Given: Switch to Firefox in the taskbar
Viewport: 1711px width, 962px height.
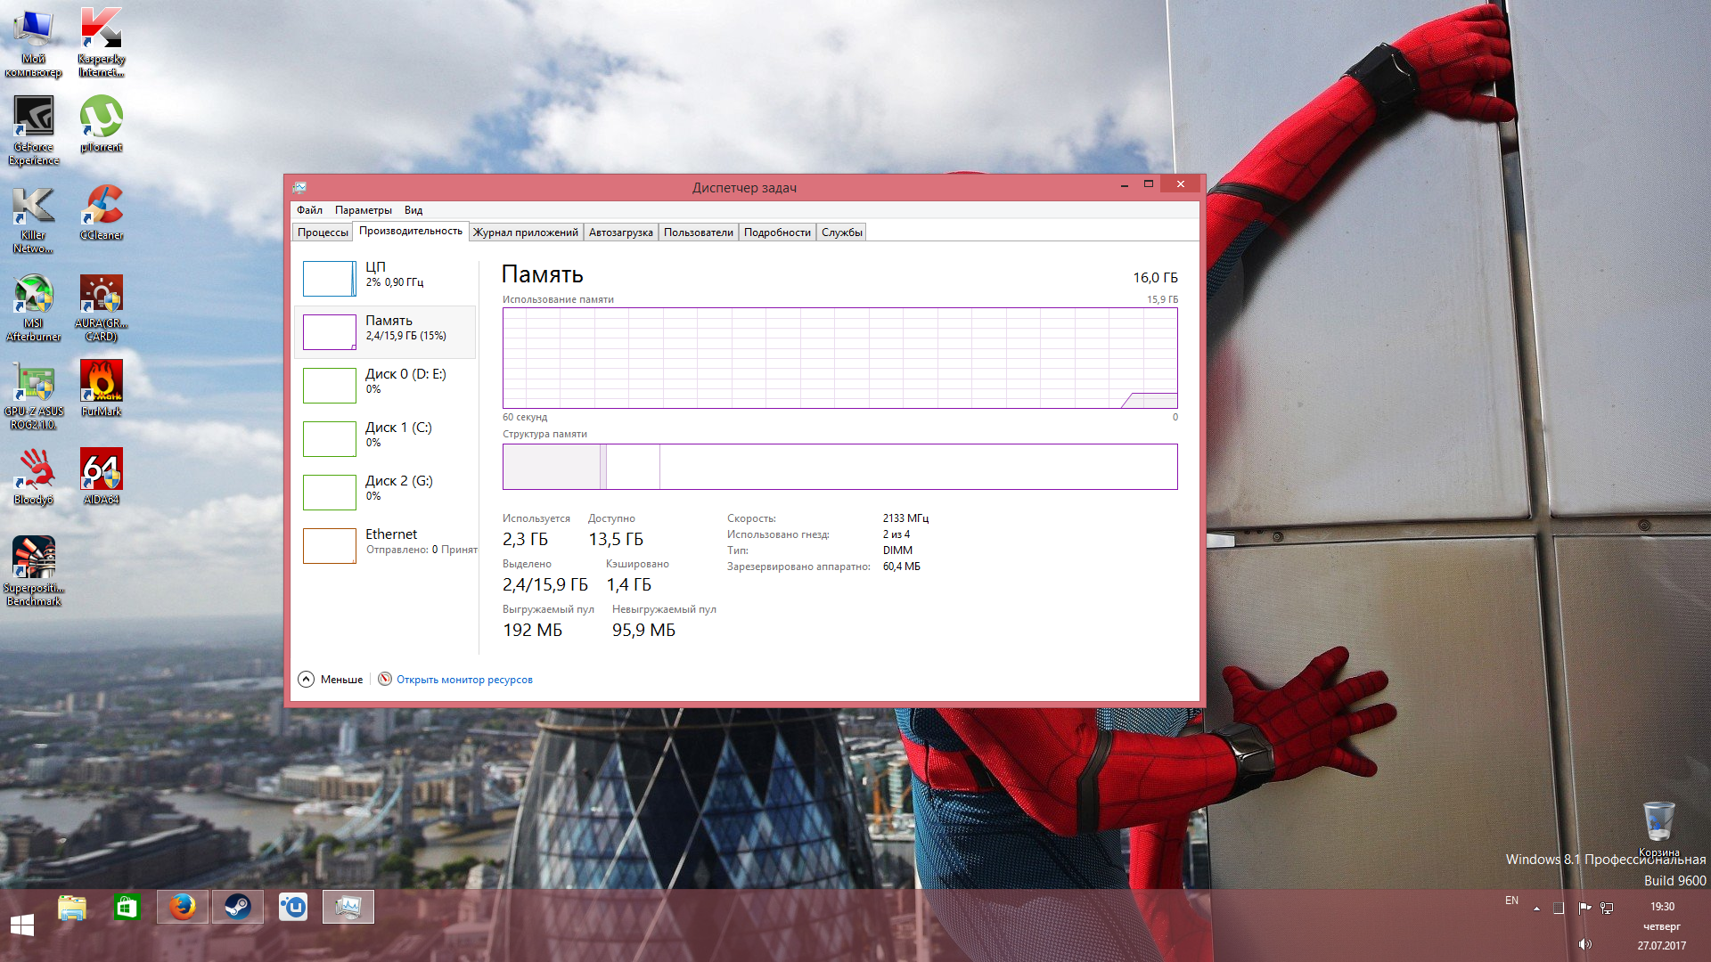Looking at the screenshot, I should coord(183,907).
